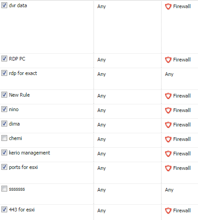Image resolution: width=198 pixels, height=220 pixels.
Task: Click Any destination cell of rdp for exact
Action: click(169, 74)
